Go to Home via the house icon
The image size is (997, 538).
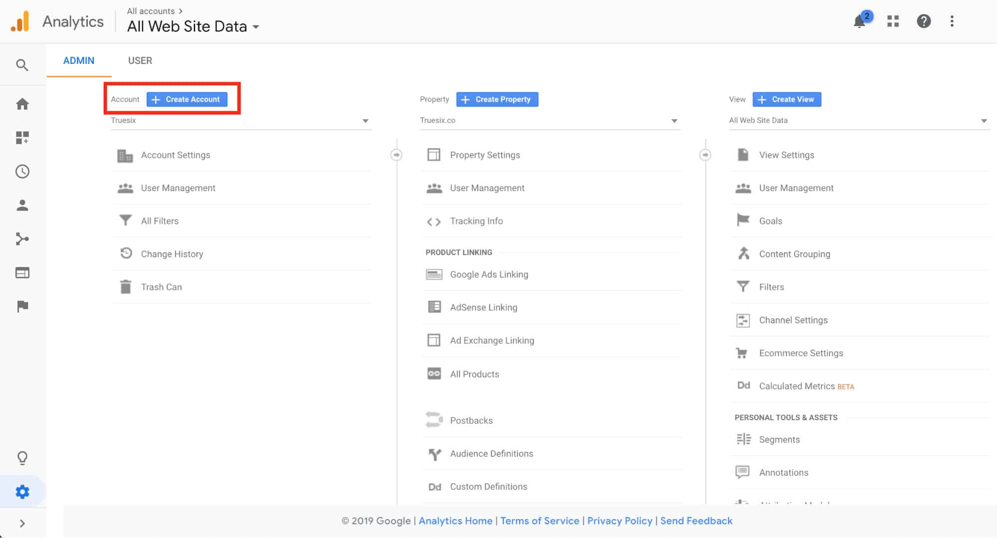(22, 104)
